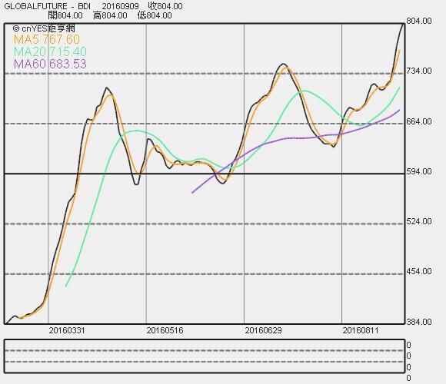Click the MA20 715.40 legend label
446x384 pixels.
[x=50, y=51]
